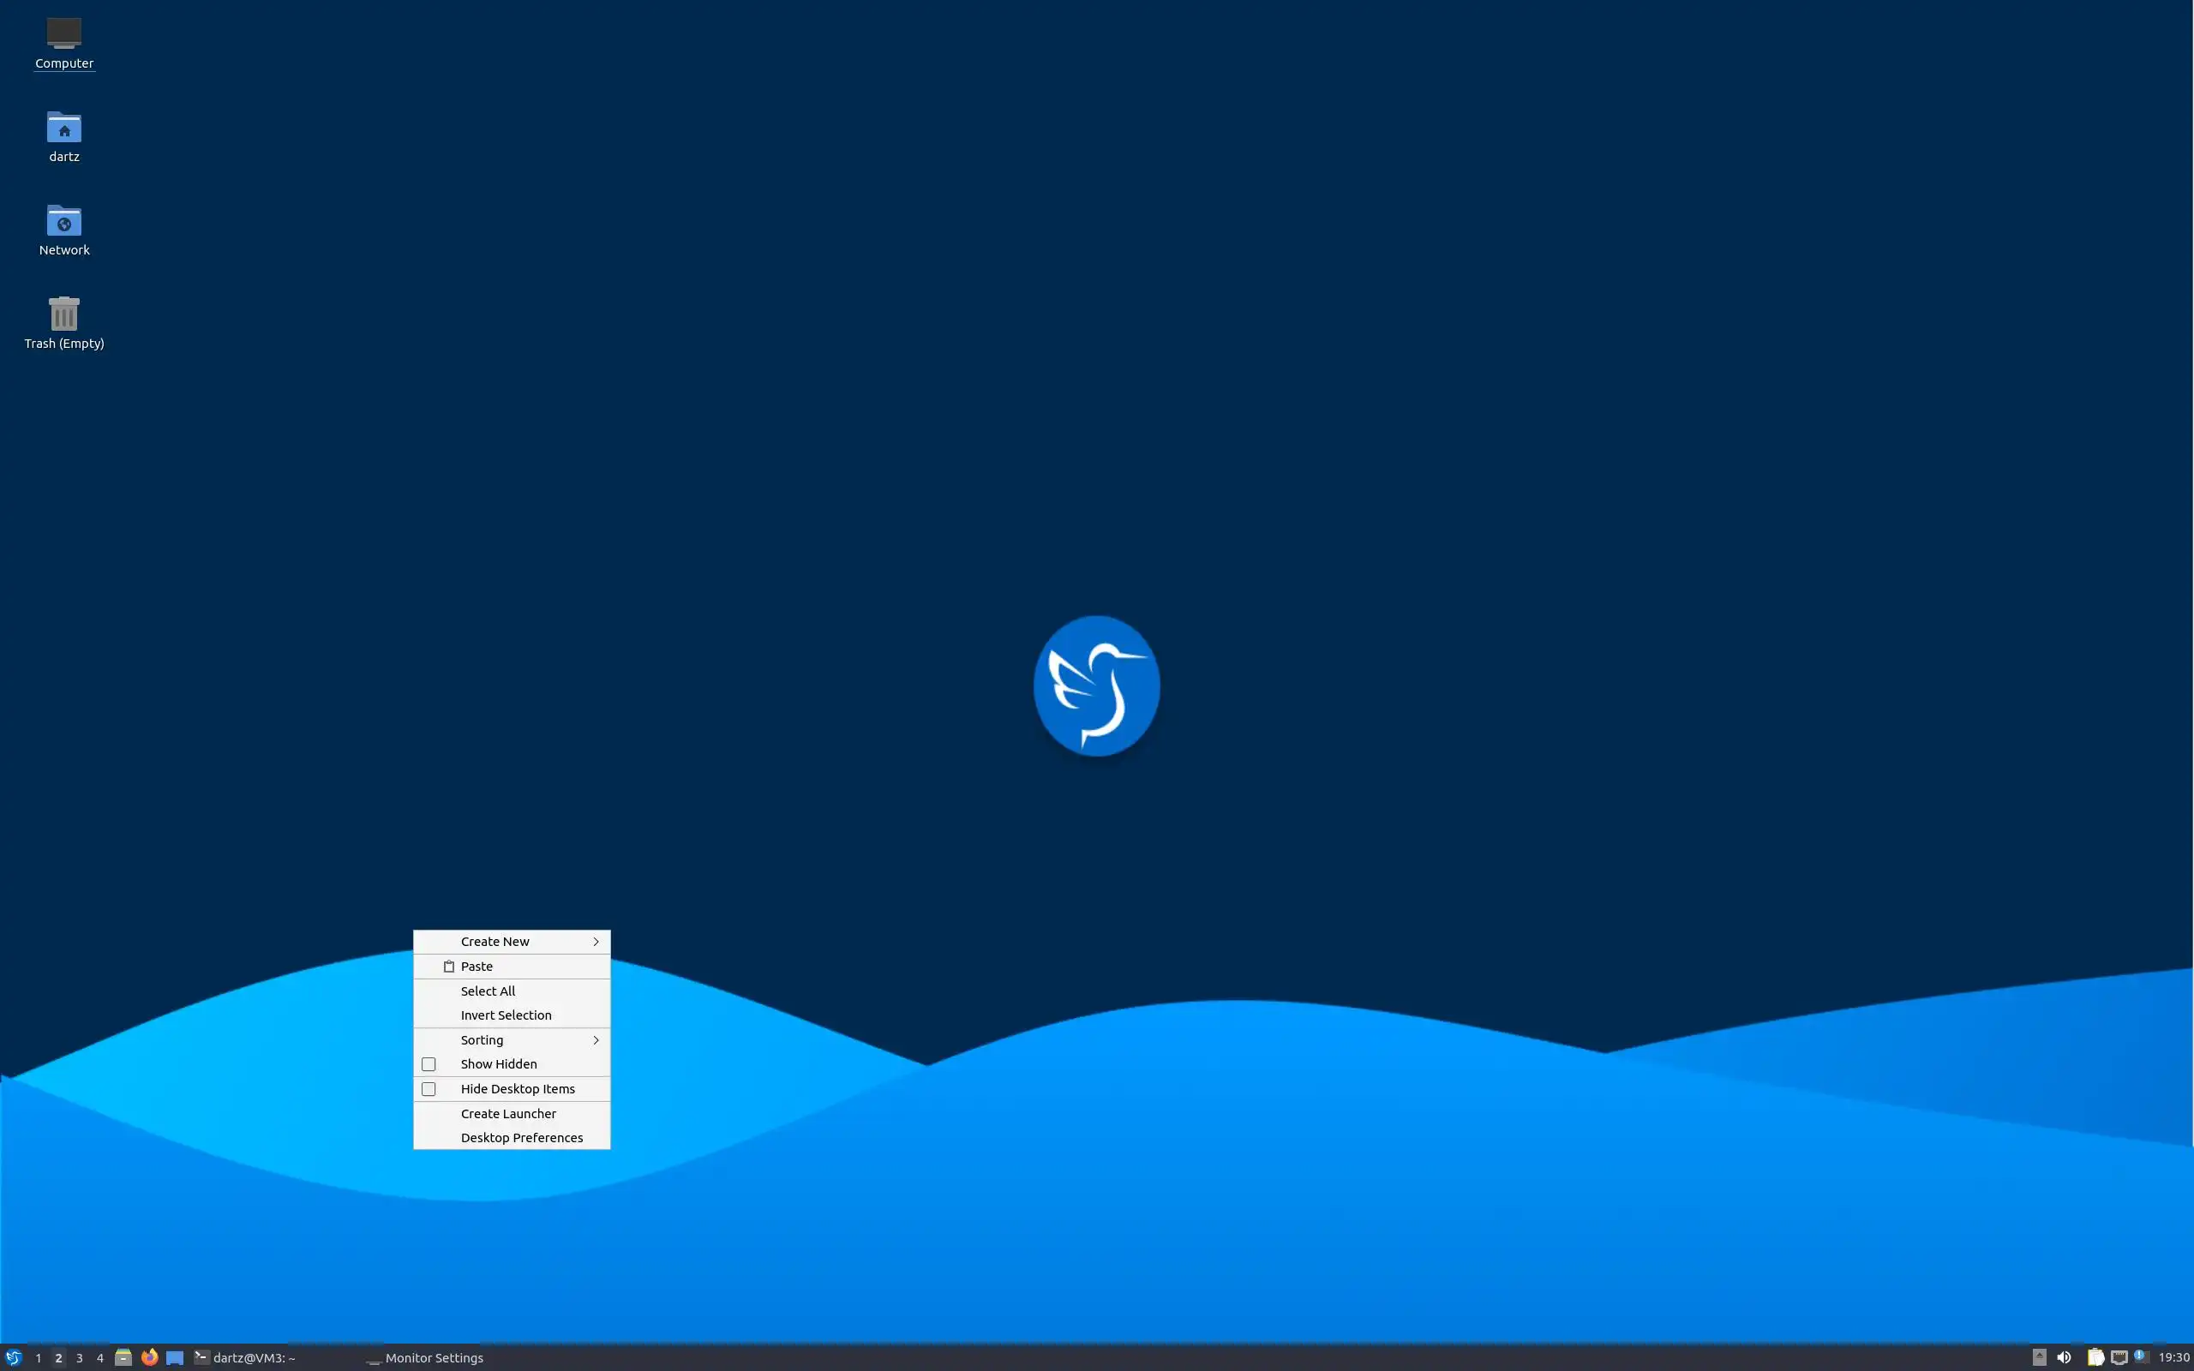Click Create Launcher menu entry
2194x1371 pixels.
pos(507,1113)
